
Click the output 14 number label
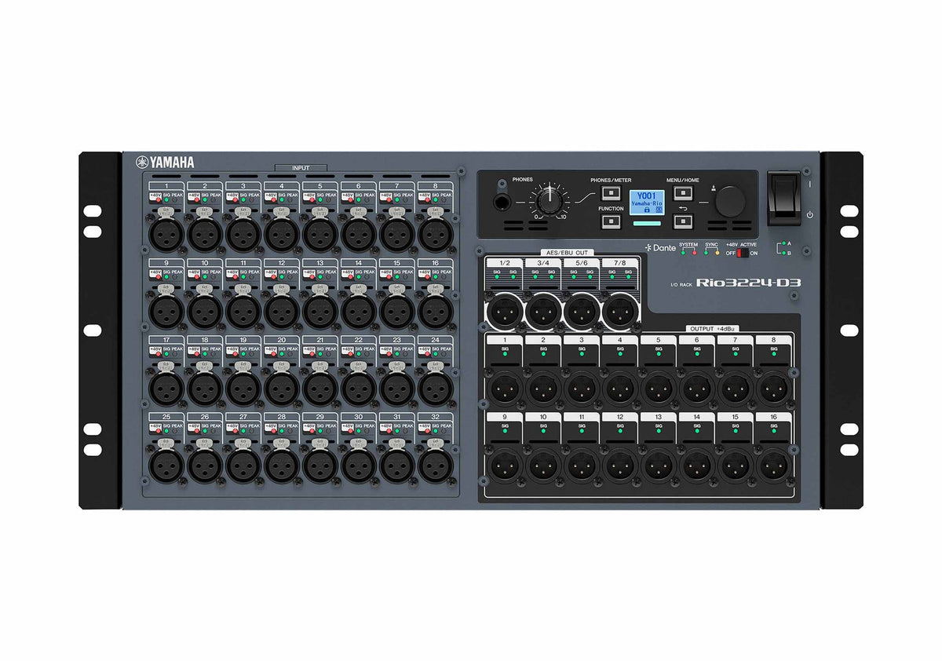(697, 418)
